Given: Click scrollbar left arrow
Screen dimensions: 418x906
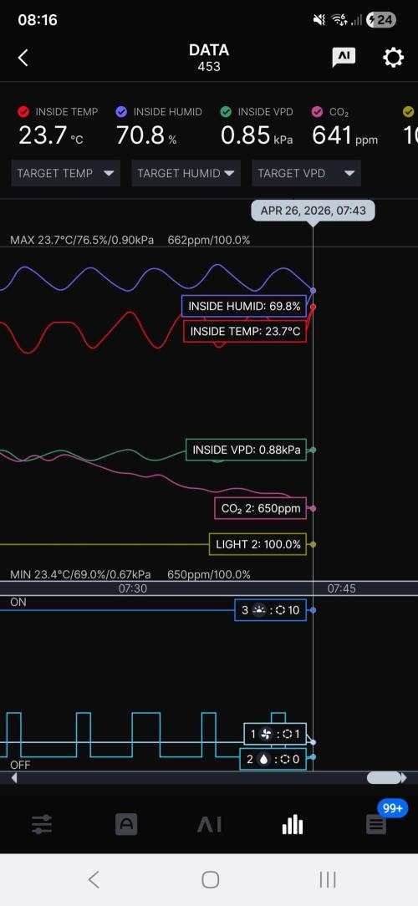Looking at the screenshot, I should (x=14, y=778).
